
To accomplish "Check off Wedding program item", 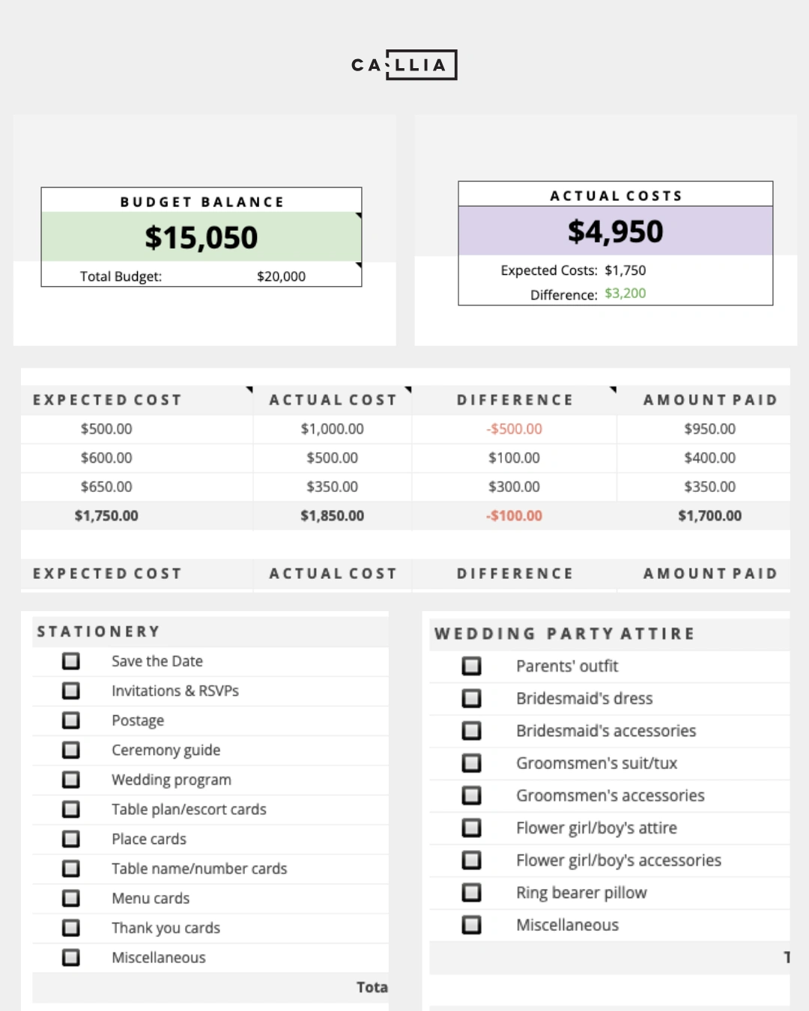I will pos(71,780).
